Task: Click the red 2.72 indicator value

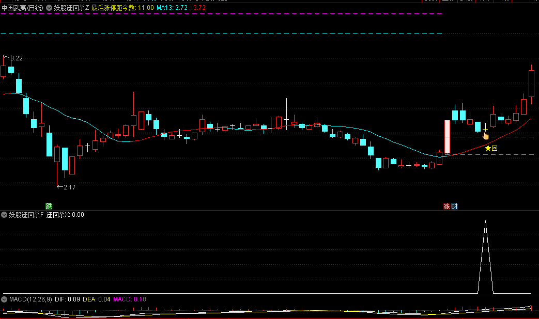Action: tap(199, 8)
